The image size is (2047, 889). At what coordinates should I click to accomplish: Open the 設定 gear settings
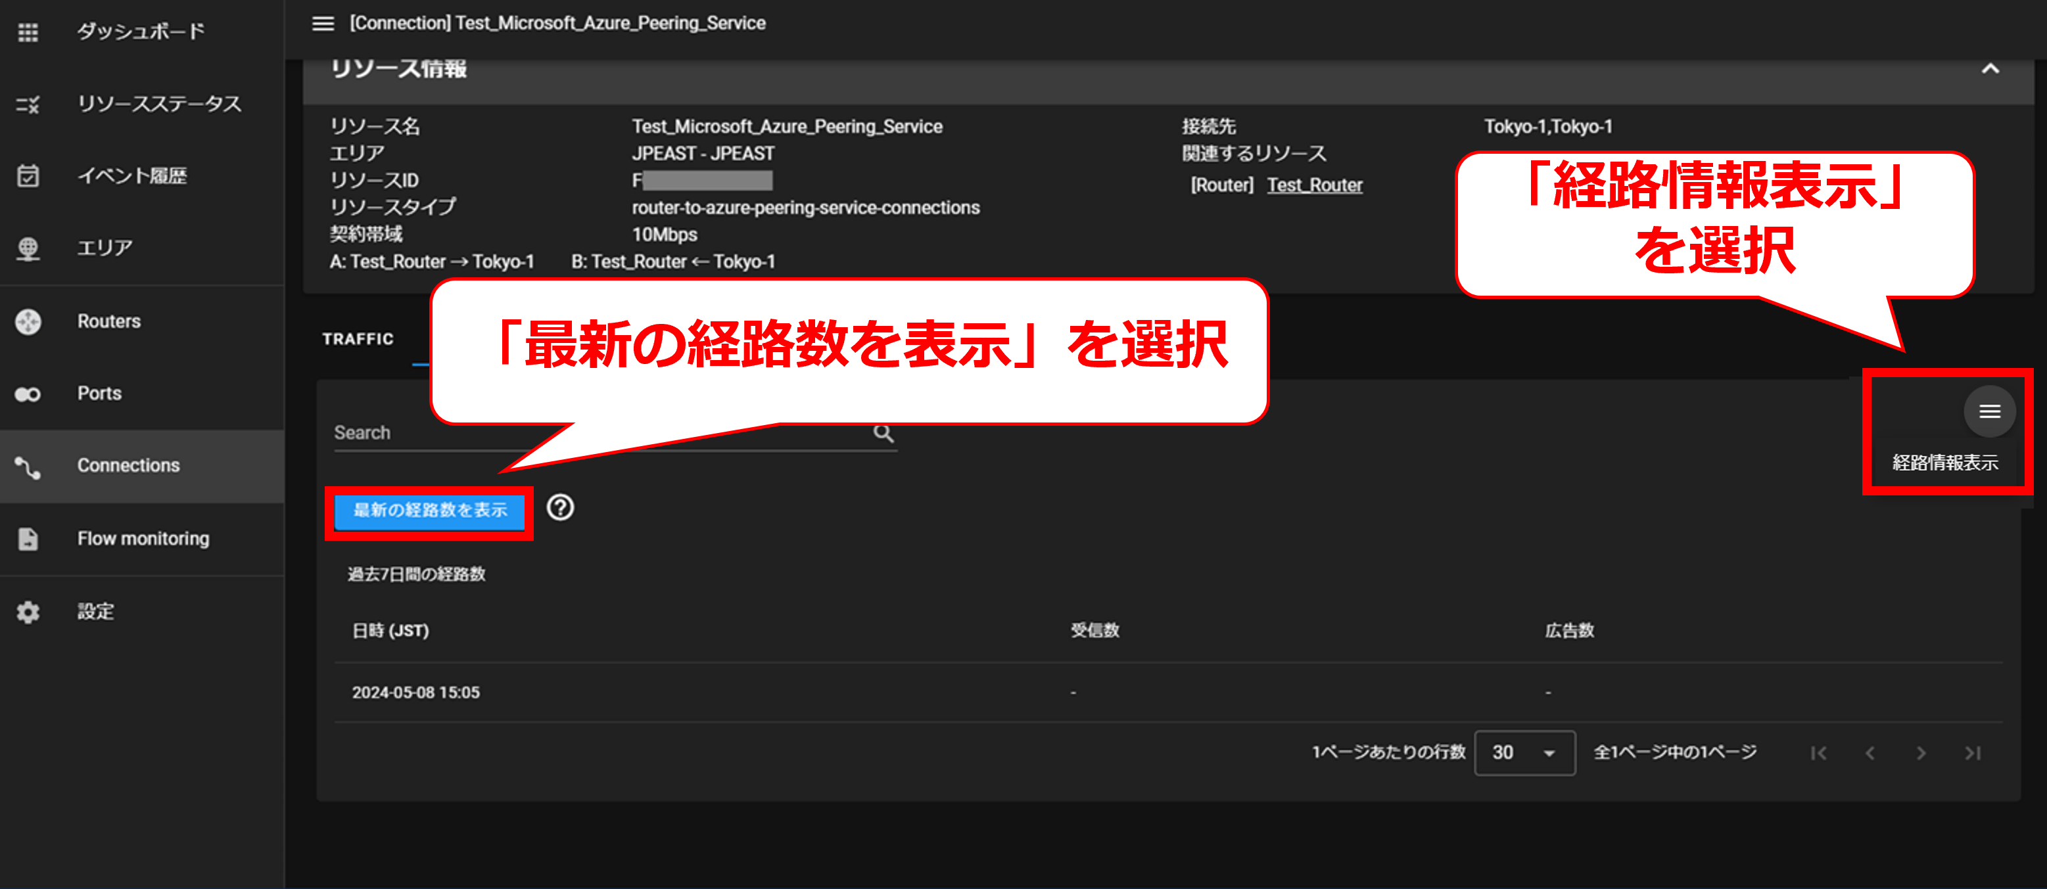tap(28, 612)
